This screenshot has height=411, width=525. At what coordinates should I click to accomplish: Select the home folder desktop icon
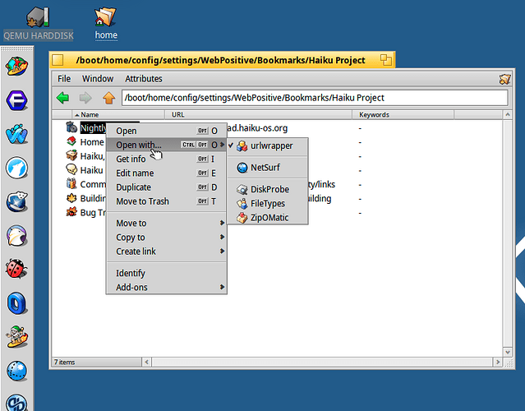coord(105,16)
